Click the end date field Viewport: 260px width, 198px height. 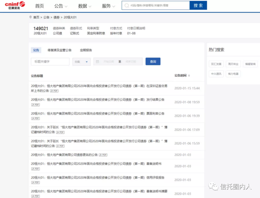click(x=131, y=62)
